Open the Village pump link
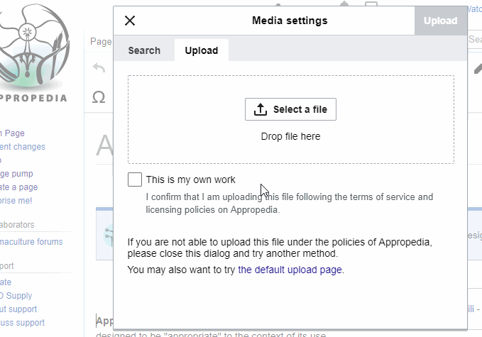The width and height of the screenshot is (482, 337). [x=17, y=174]
